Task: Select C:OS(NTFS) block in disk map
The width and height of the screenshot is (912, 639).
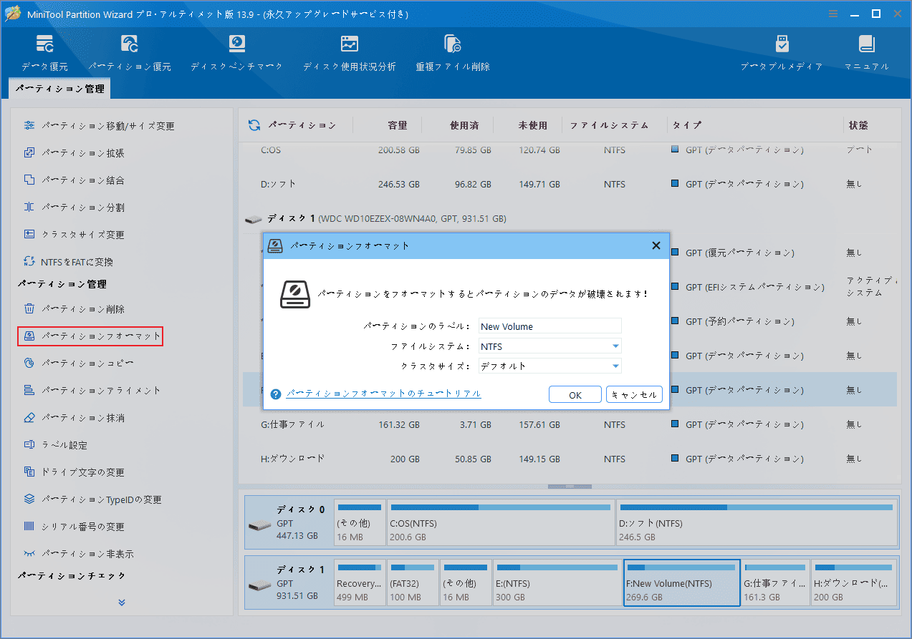Action: point(500,522)
